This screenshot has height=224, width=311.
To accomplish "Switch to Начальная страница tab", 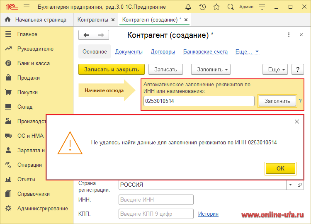I will [x=36, y=19].
